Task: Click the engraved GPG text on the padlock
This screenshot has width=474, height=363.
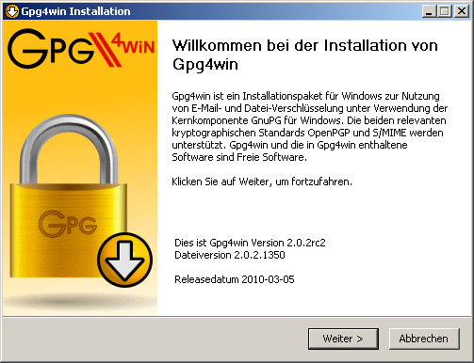Action: (x=68, y=223)
